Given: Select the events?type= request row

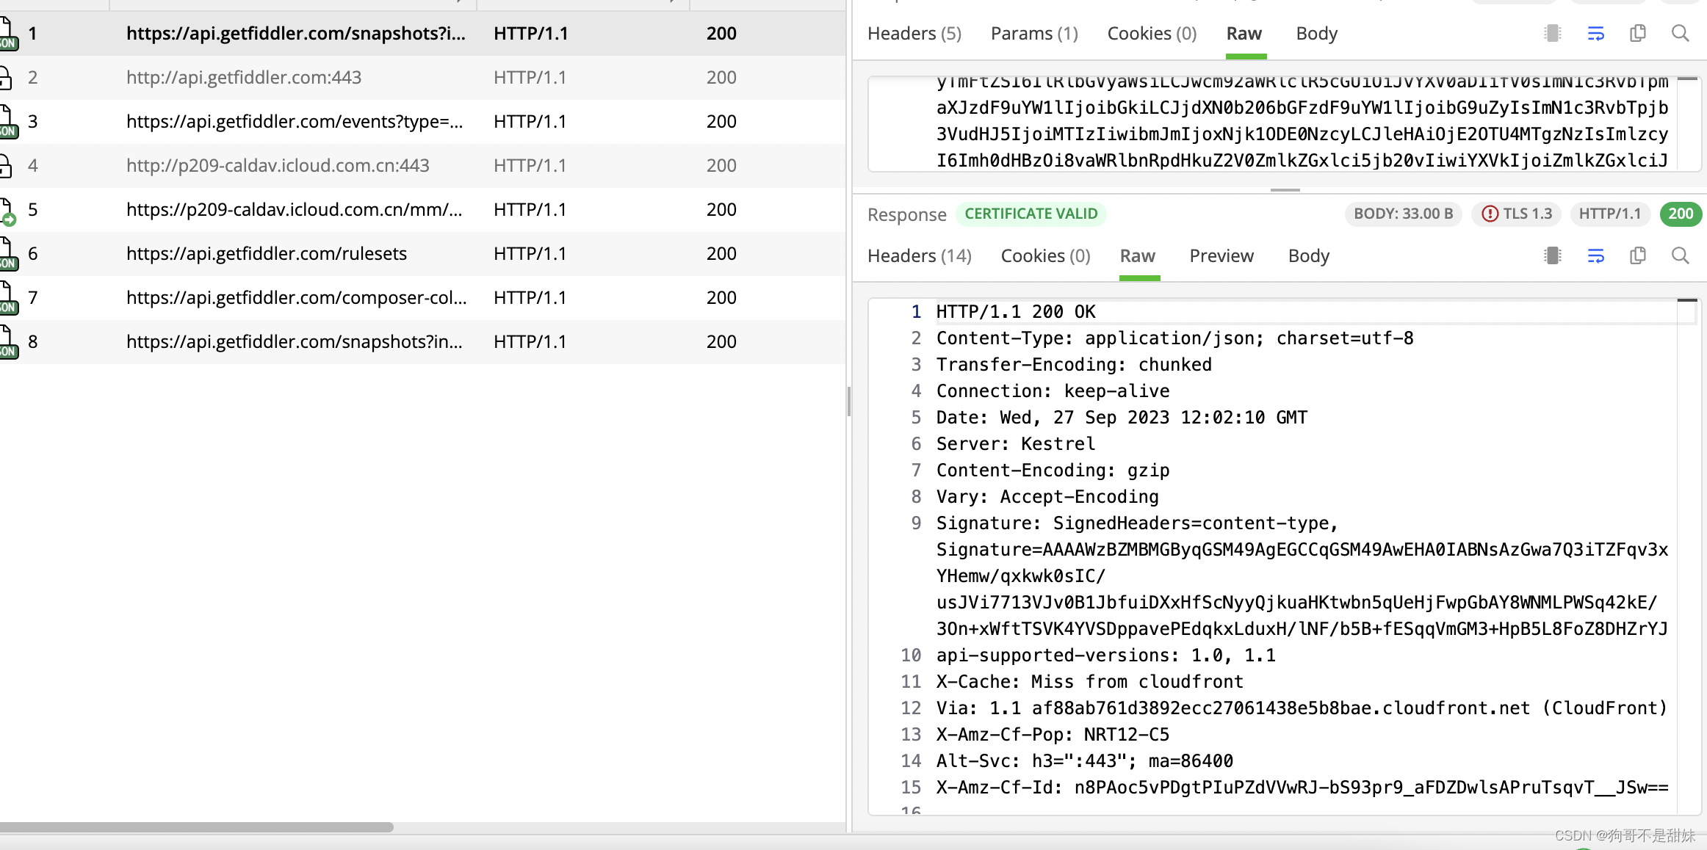Looking at the screenshot, I should 423,122.
